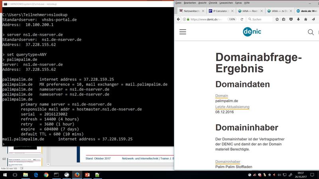
Task: Open the Action Center notifications
Action: click(312, 175)
